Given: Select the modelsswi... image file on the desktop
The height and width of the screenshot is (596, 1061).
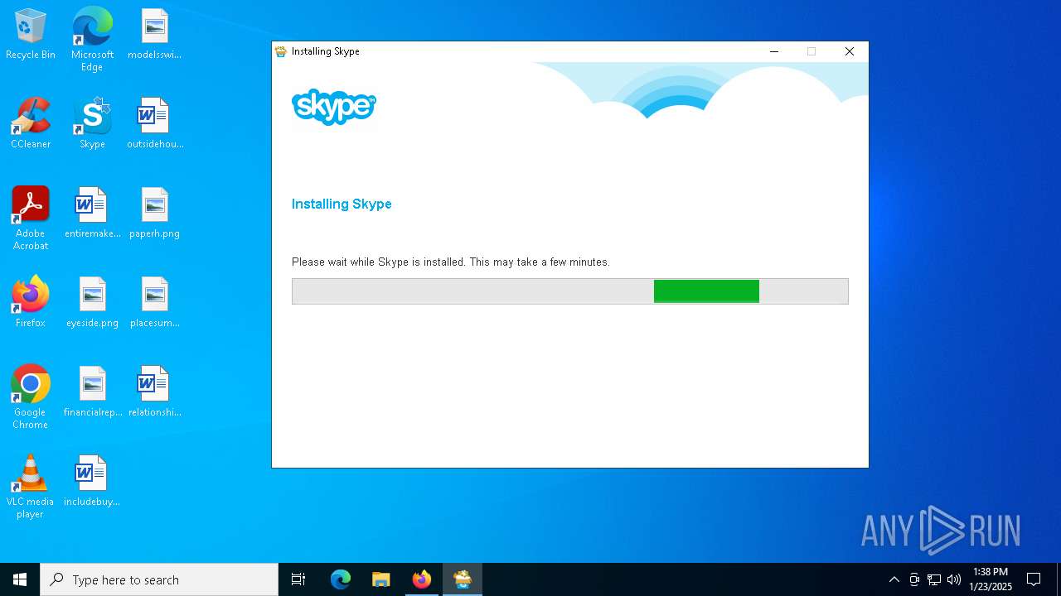Looking at the screenshot, I should pyautogui.click(x=154, y=35).
